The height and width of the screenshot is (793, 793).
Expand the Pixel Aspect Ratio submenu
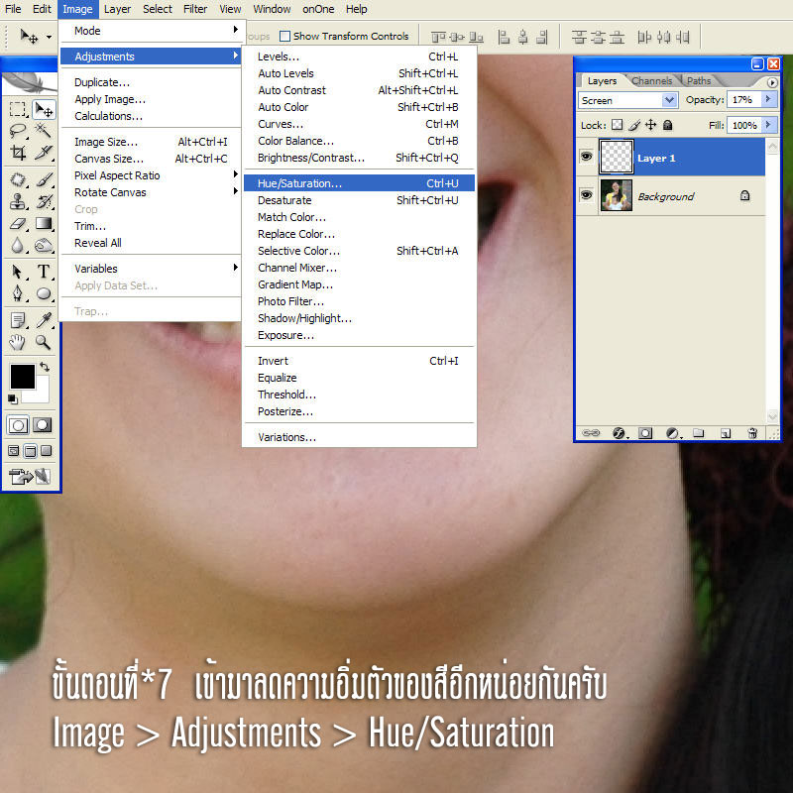(152, 175)
